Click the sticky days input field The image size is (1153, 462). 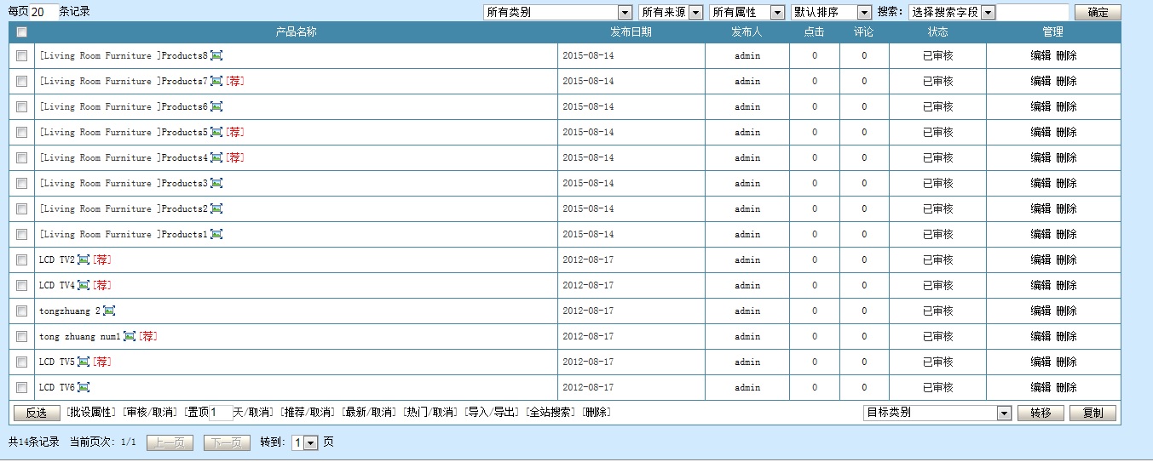(x=221, y=413)
